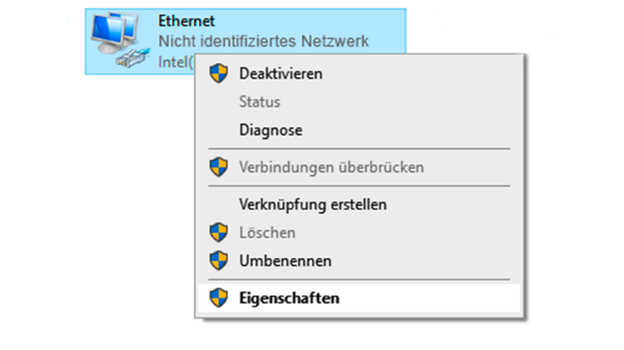624x350 pixels.
Task: Click the shield icon next to Verbindungen überbrücken
Action: [x=219, y=167]
